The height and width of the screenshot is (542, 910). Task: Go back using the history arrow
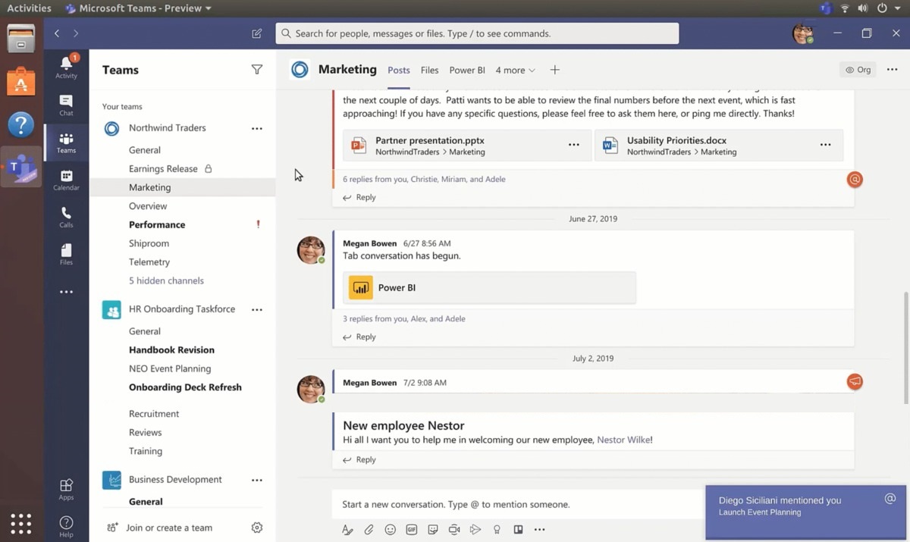pos(57,33)
